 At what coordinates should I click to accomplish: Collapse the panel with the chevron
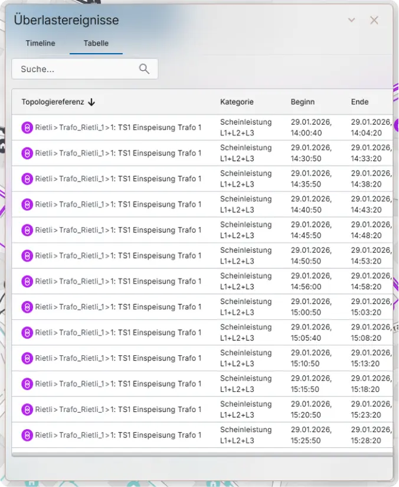point(352,20)
